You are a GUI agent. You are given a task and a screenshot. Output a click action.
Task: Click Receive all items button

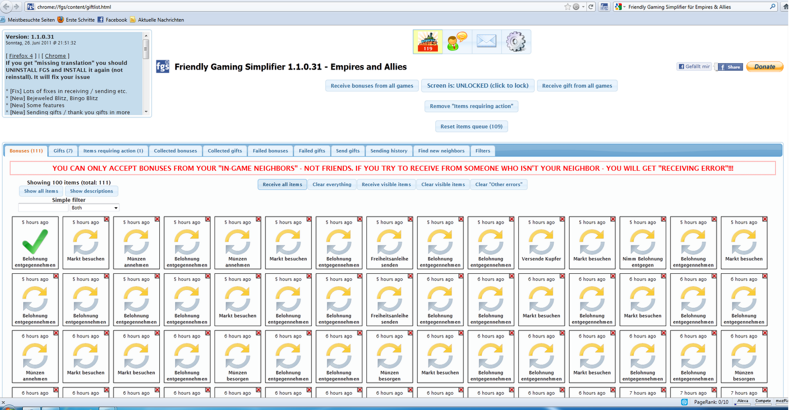[x=282, y=185]
